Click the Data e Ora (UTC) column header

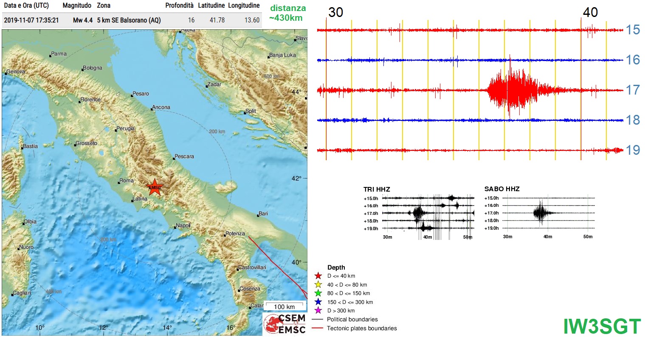(x=26, y=6)
